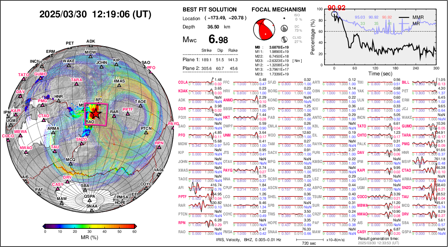This screenshot has height=247, width=448.
Task: Click the PMG pink station triangle on globe
Action: point(43,105)
